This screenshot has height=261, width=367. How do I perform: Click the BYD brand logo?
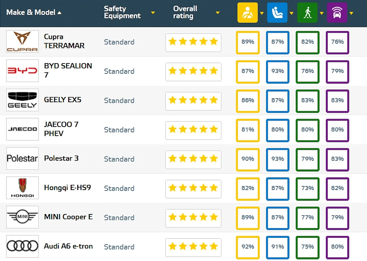(x=22, y=71)
